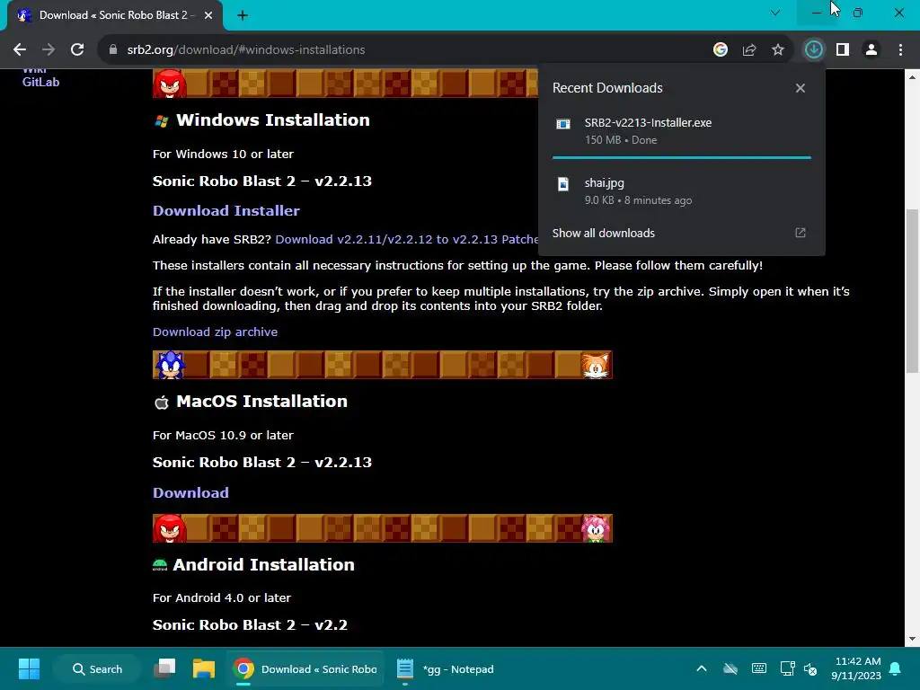
Task: Click Show all downloads
Action: point(603,233)
